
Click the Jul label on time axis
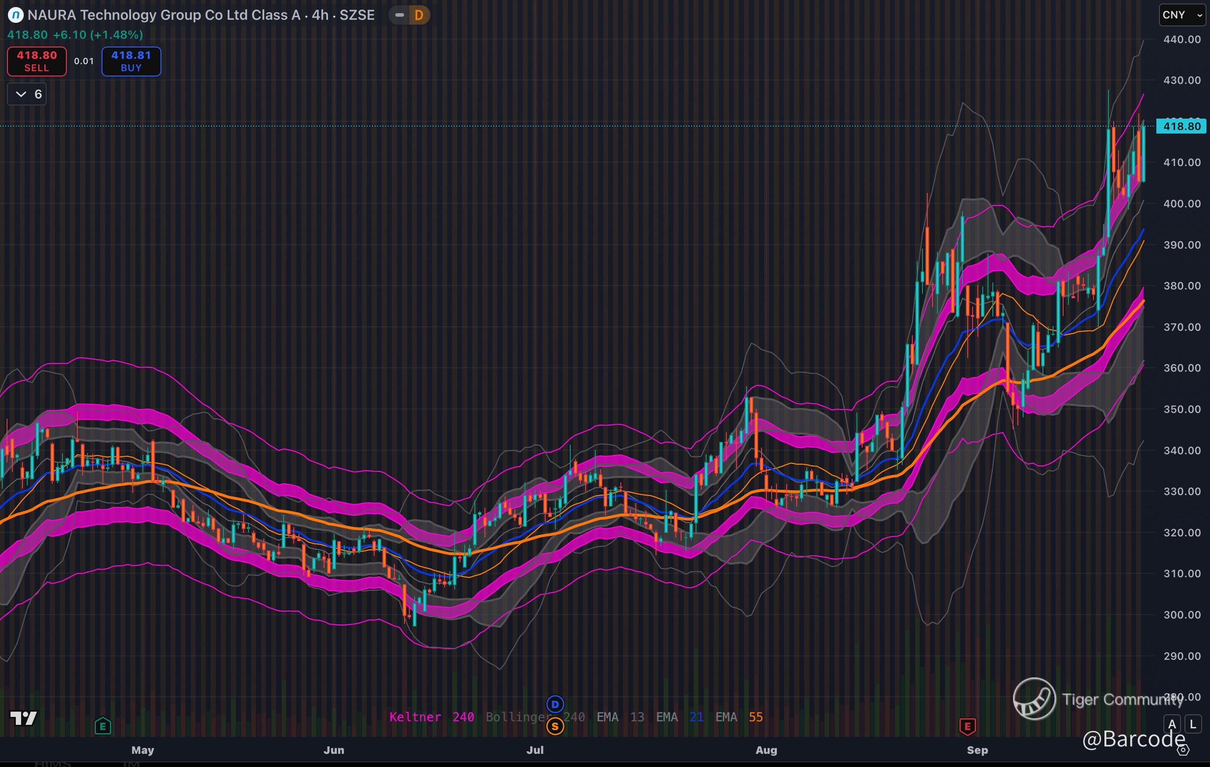(535, 750)
